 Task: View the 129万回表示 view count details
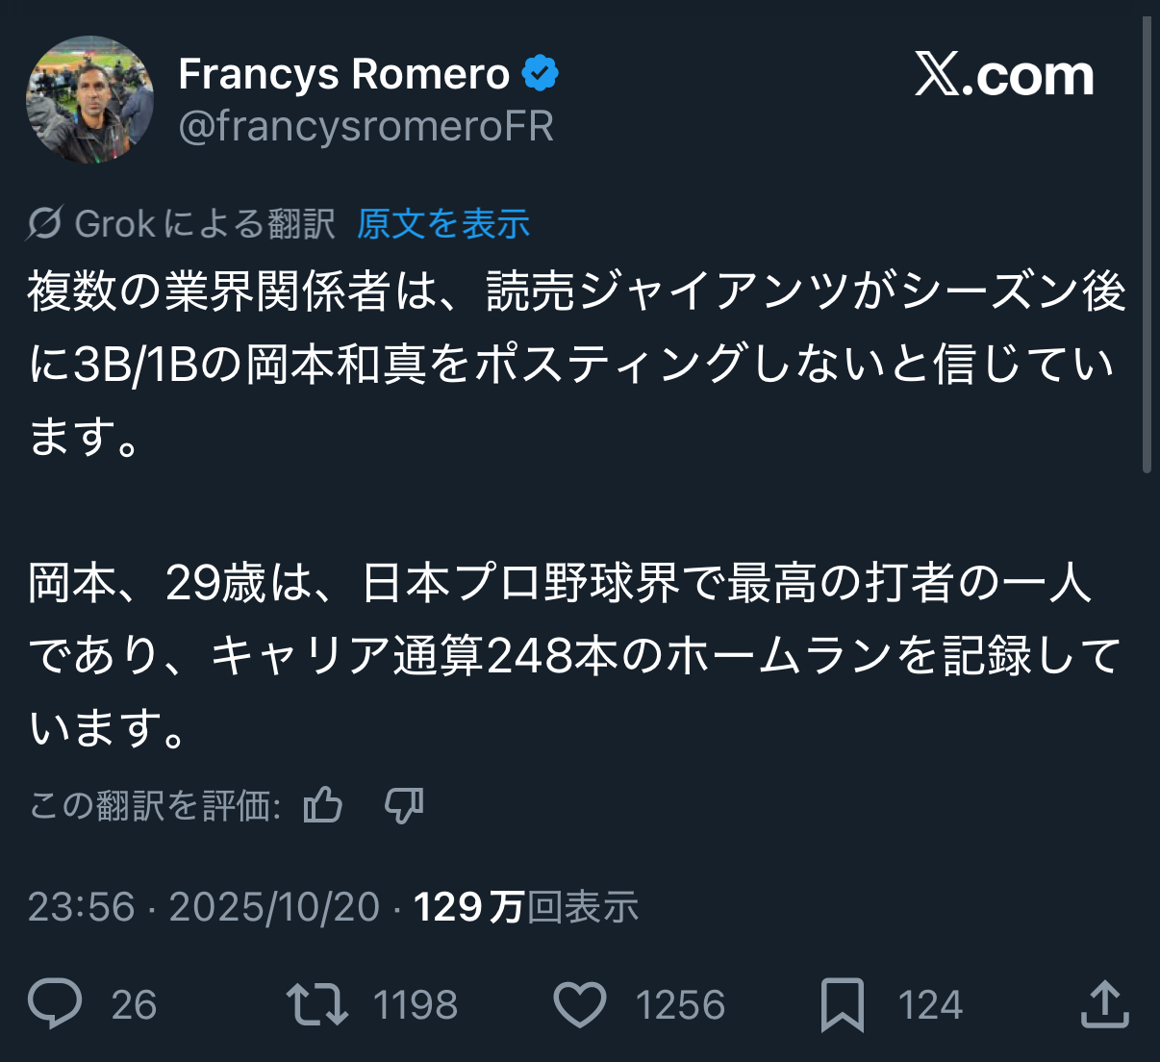click(x=526, y=907)
